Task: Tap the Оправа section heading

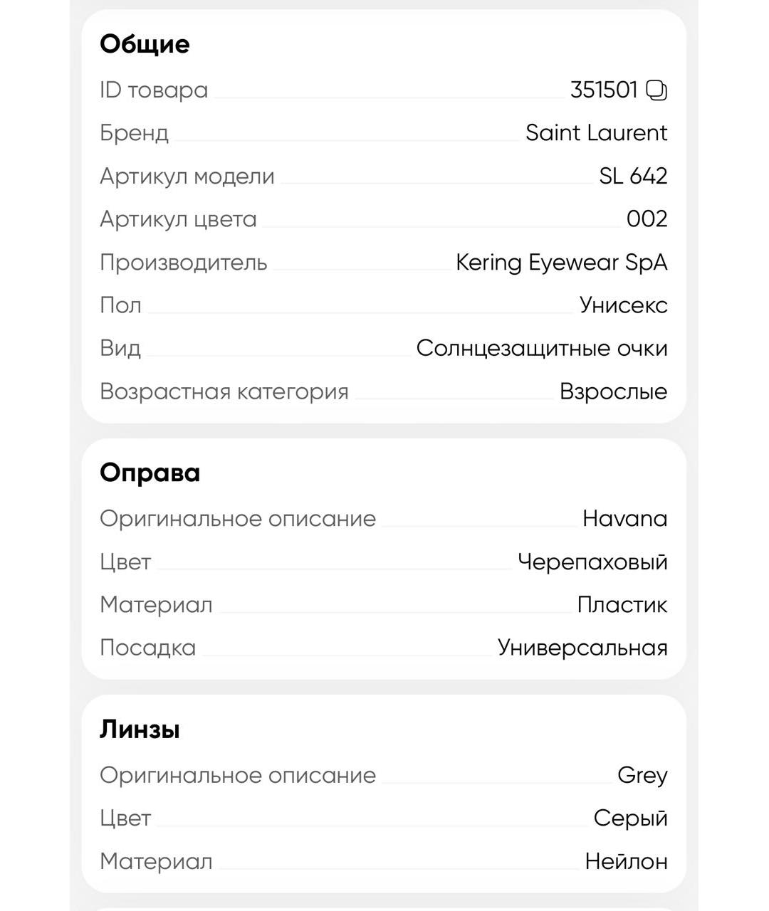Action: coord(150,473)
